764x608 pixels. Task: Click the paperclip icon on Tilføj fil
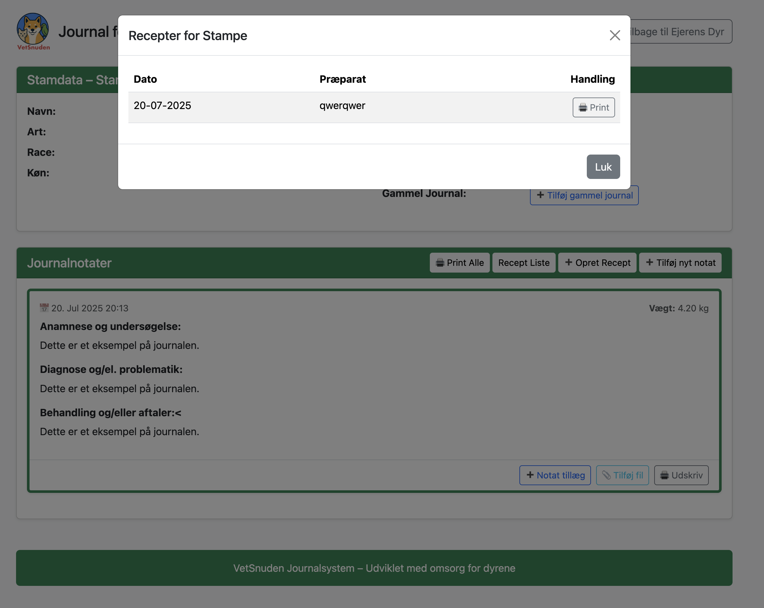point(607,475)
